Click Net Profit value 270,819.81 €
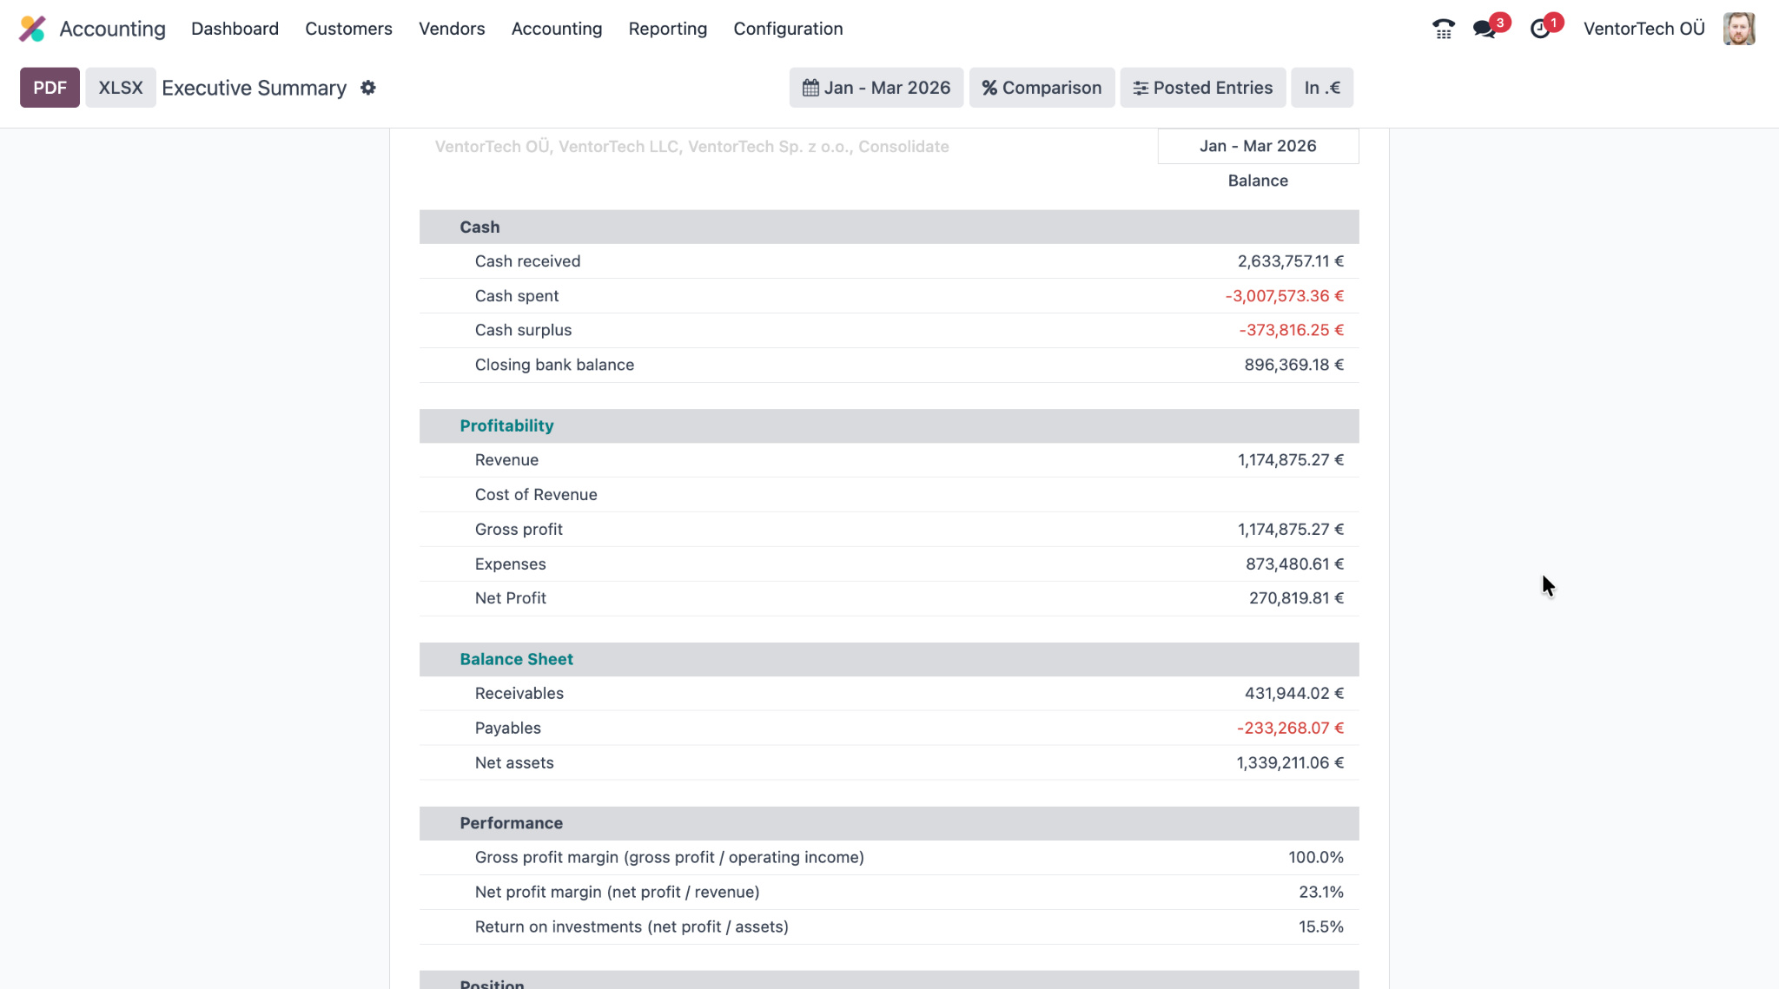 1296,598
